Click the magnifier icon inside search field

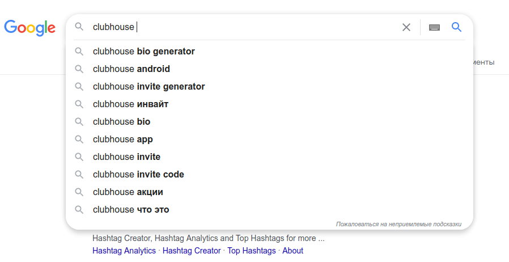[x=79, y=27]
